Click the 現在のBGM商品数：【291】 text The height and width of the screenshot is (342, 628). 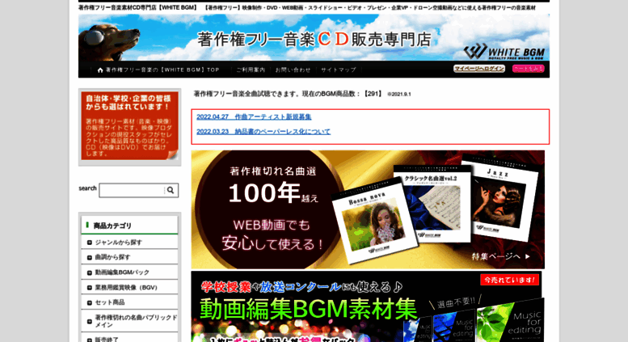click(x=343, y=94)
